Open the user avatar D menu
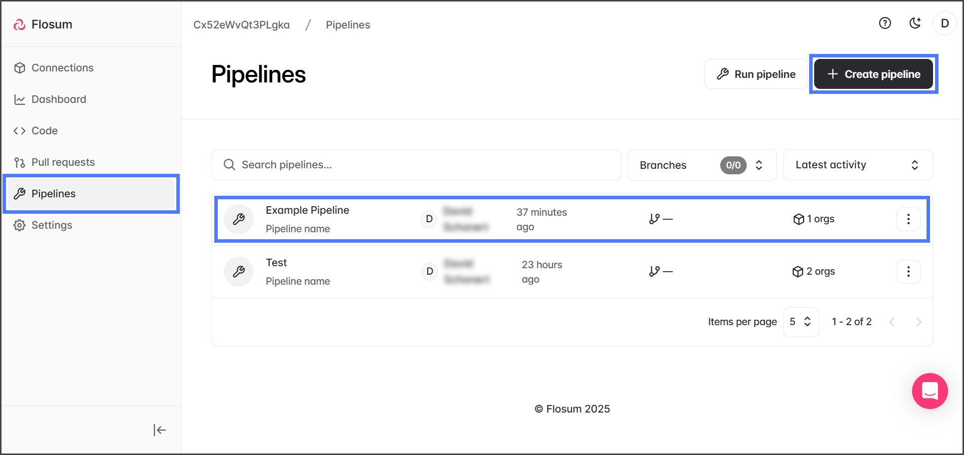964x455 pixels. (x=945, y=23)
